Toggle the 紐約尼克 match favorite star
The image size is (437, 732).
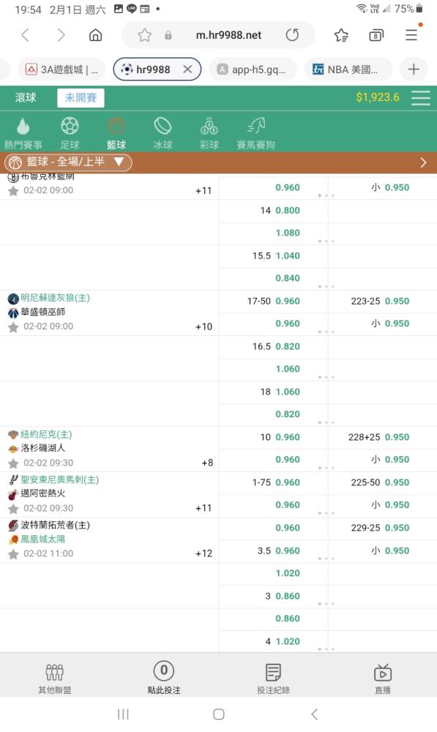pyautogui.click(x=13, y=463)
